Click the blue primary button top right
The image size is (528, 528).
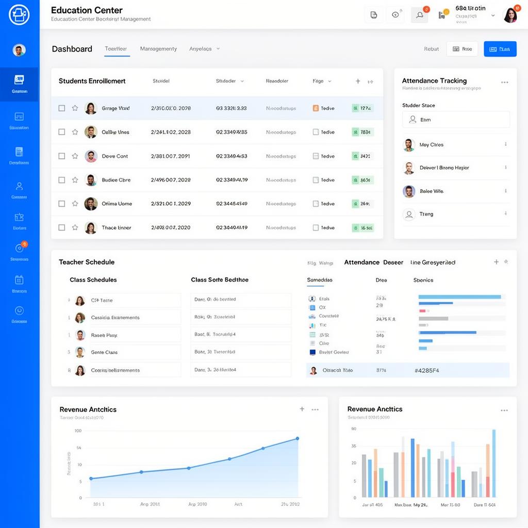tap(500, 49)
